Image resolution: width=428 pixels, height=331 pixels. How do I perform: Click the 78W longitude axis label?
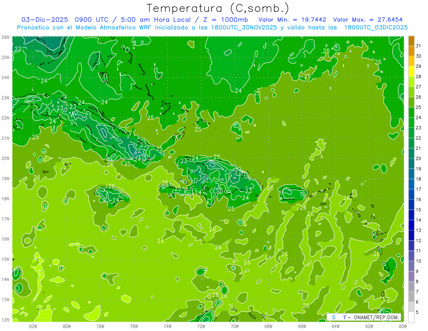[x=100, y=326]
